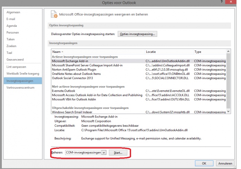Click the Locatie column header
The width and height of the screenshot is (241, 169).
tap(169, 52)
